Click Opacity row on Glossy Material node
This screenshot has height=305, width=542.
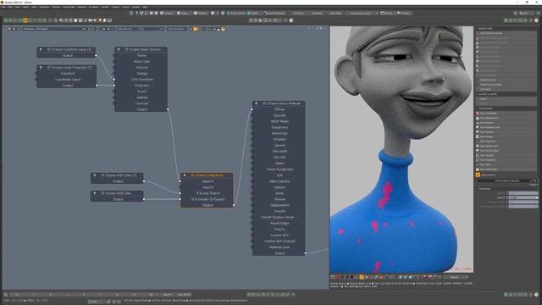click(279, 187)
